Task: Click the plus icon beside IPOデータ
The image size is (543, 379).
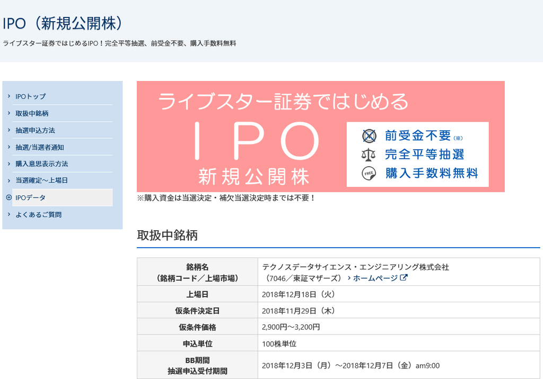Action: tap(9, 197)
